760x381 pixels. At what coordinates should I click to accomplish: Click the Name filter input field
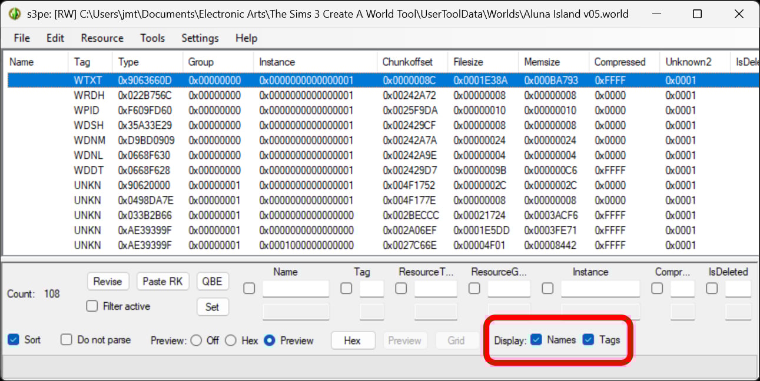tap(296, 289)
